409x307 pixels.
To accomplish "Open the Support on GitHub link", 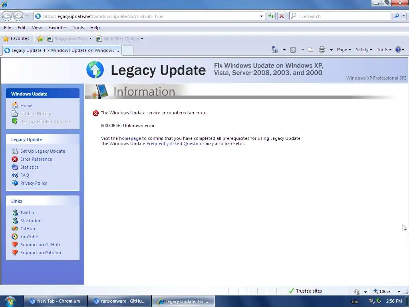I will click(x=40, y=245).
